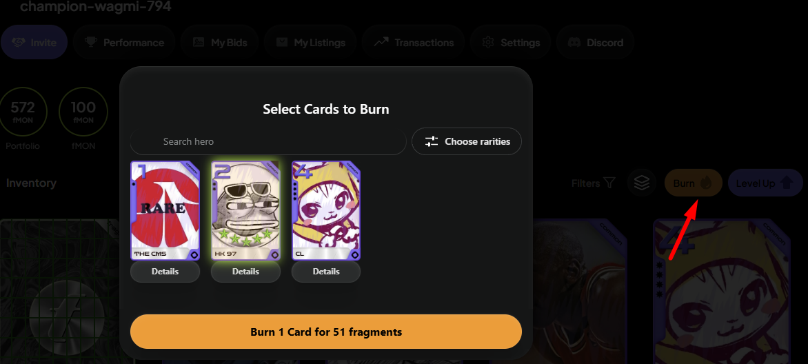Open the Choose rarities filter
This screenshot has height=364, width=808.
click(467, 141)
